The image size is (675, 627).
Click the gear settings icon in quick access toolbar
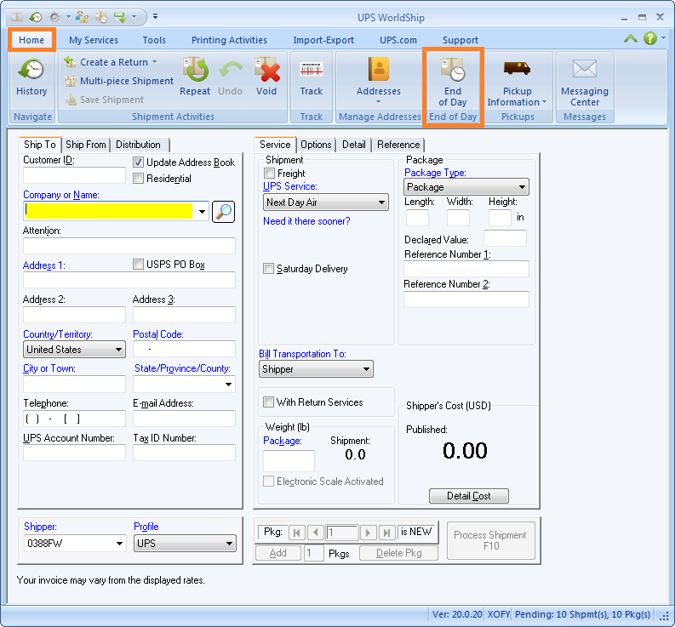point(54,17)
